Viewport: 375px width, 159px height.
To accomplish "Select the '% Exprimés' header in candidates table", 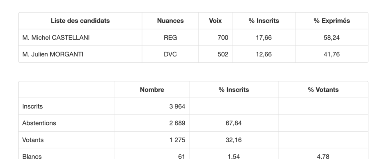I will (x=332, y=21).
